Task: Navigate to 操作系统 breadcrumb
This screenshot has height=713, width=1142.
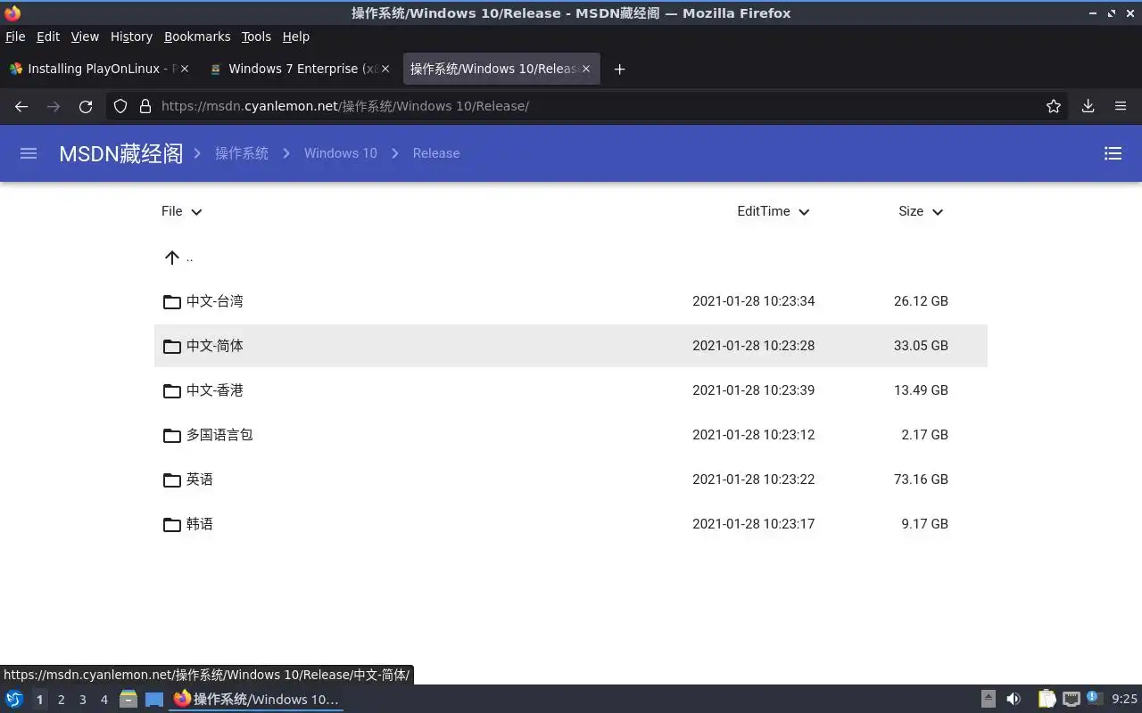Action: pos(242,153)
